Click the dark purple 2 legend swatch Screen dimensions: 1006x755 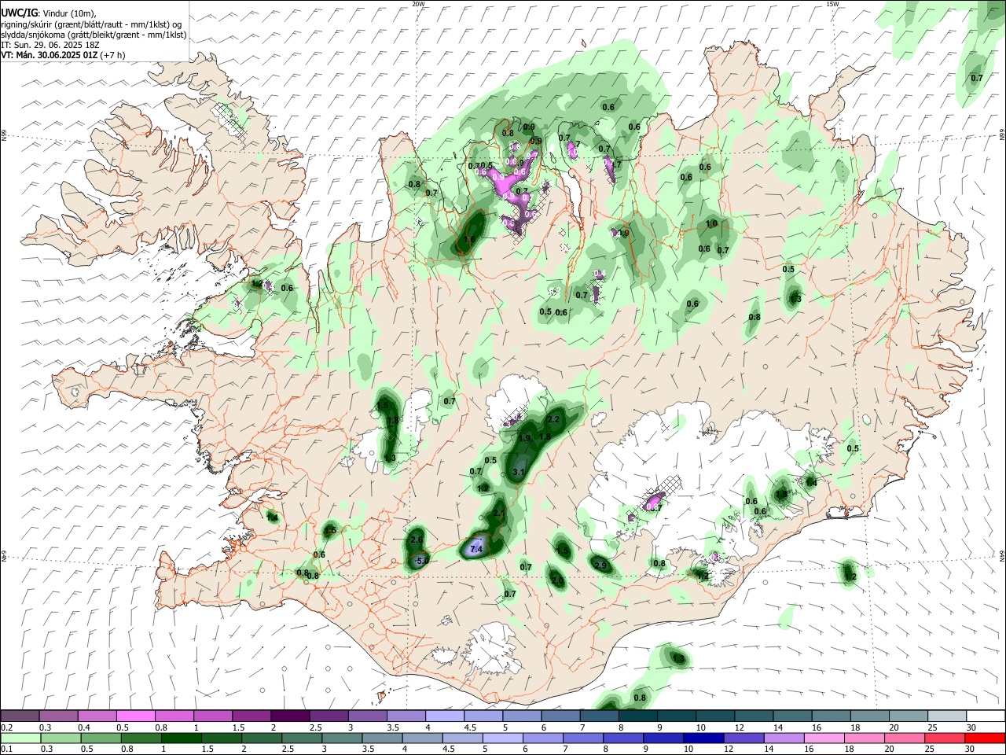[290, 716]
